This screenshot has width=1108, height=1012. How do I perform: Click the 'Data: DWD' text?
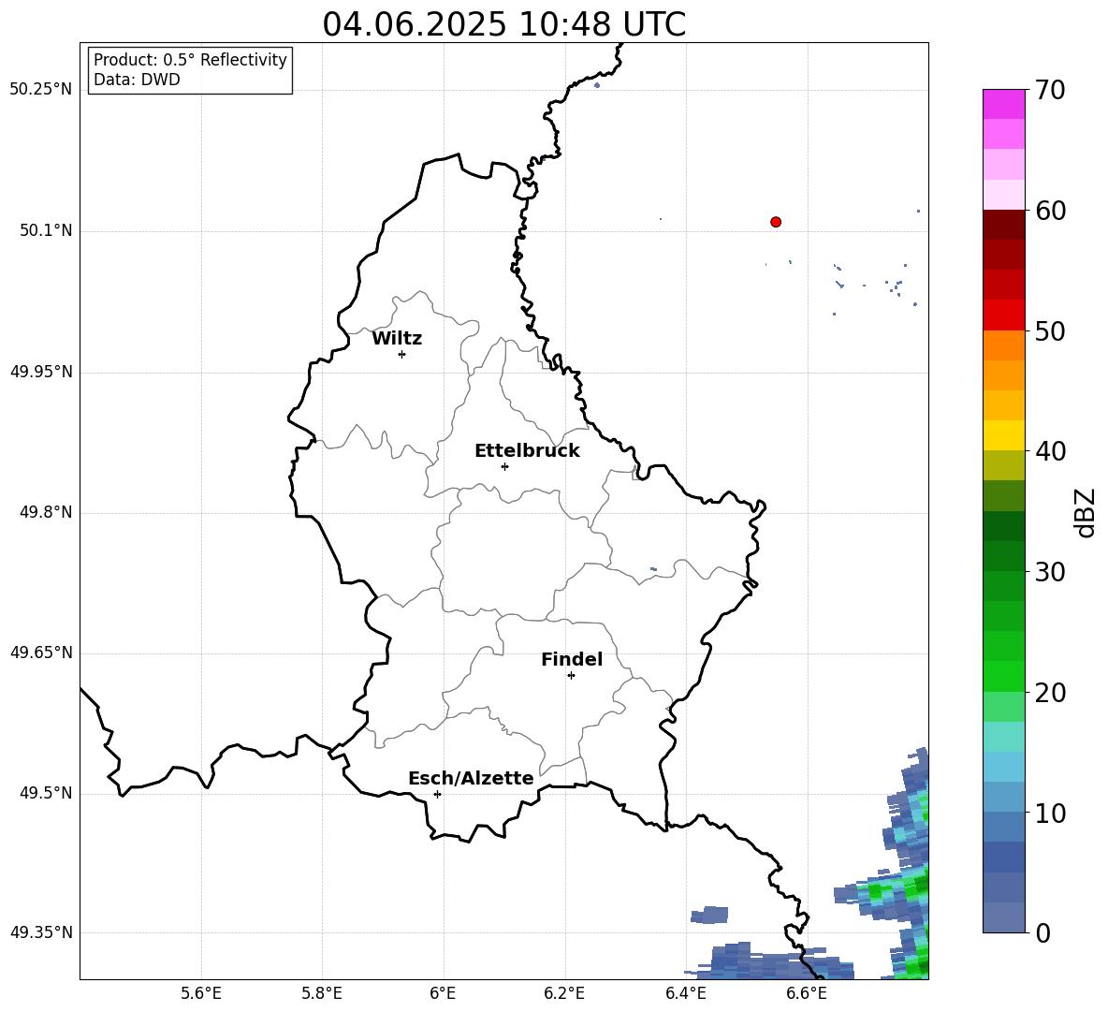[x=137, y=80]
